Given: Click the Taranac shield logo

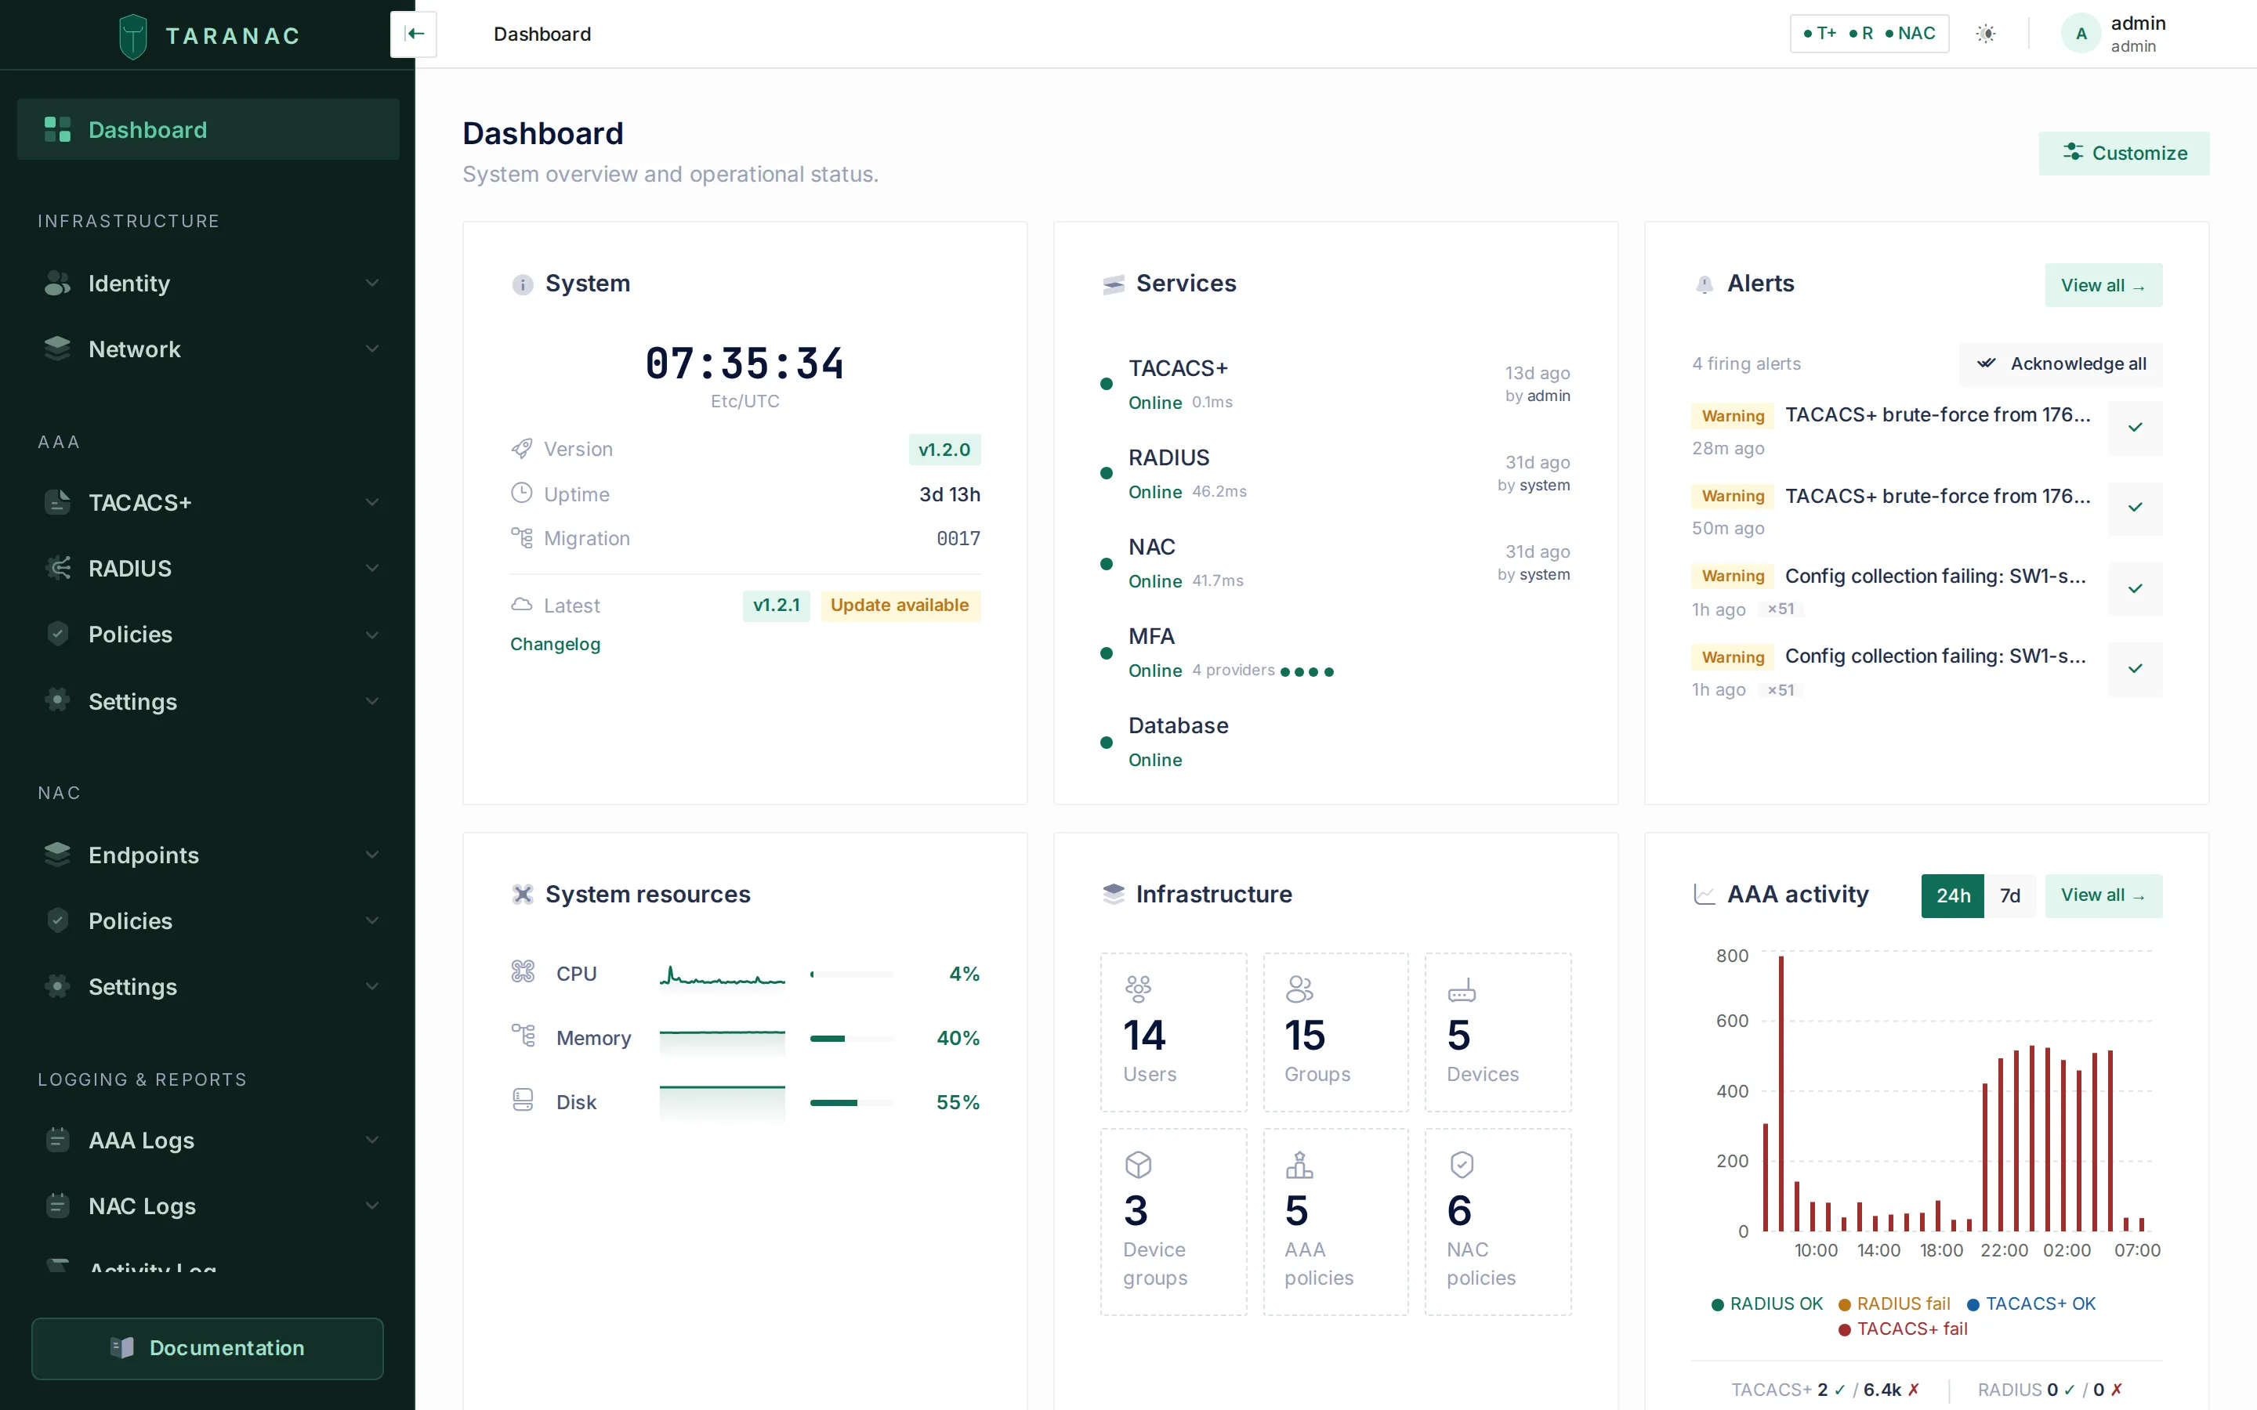Looking at the screenshot, I should point(133,35).
